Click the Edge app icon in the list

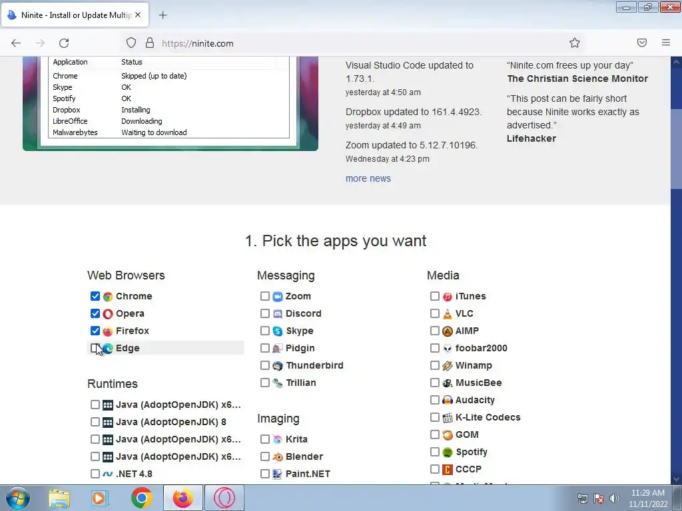[x=108, y=349]
